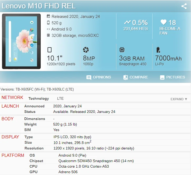Click the share icon in header

tap(184, 6)
